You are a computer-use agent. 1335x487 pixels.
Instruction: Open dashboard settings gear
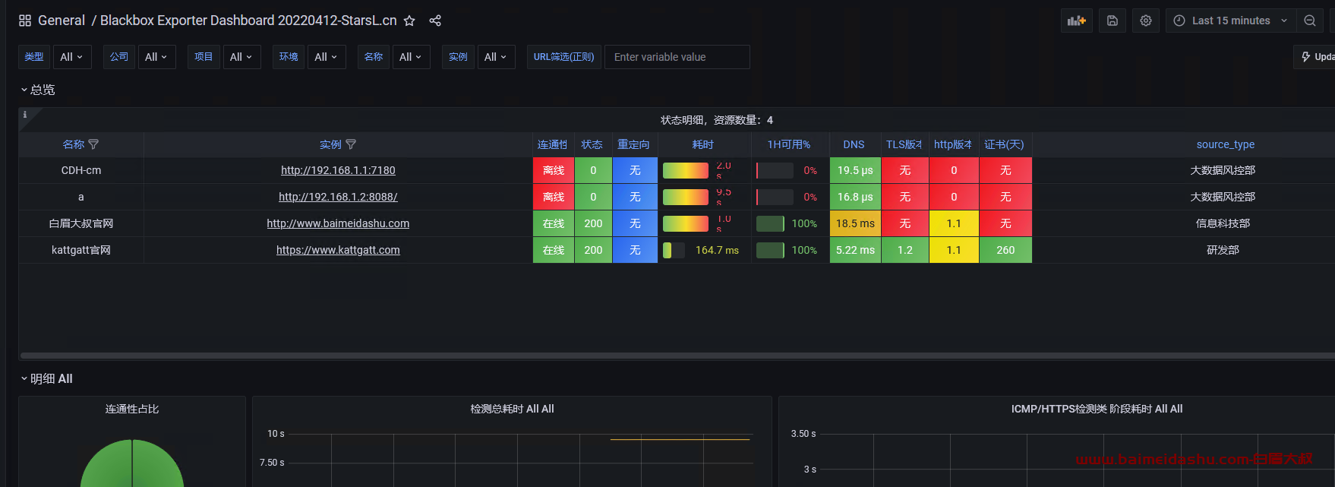[1146, 21]
